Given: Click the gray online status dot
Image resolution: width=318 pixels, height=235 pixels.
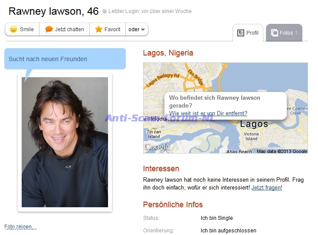Looking at the screenshot, I should [x=105, y=11].
